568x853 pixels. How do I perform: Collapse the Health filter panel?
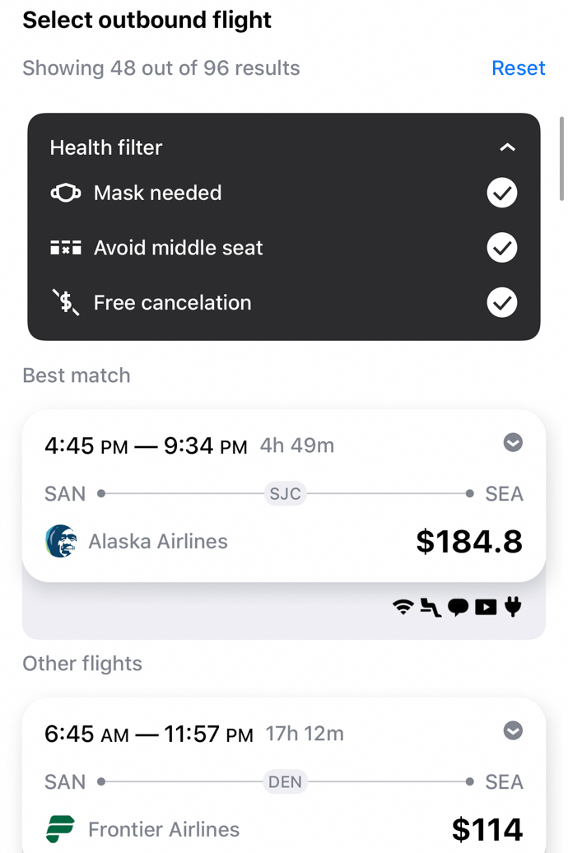[x=508, y=147]
